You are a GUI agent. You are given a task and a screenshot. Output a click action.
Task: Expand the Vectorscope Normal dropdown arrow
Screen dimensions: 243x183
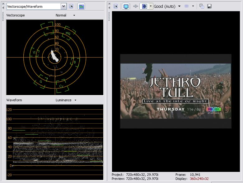[x=74, y=16]
